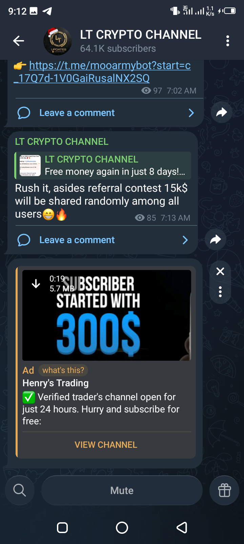Open ad options three-dot menu

coord(220,292)
